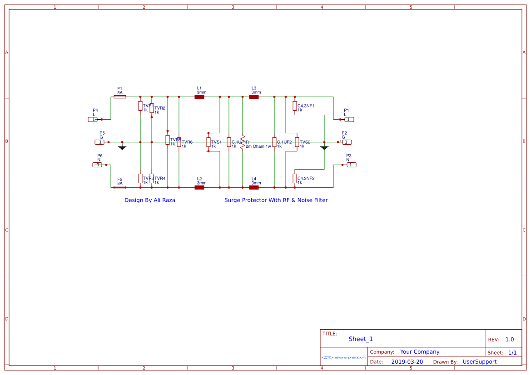The height and width of the screenshot is (375, 531).
Task: Select the P1 L output connector
Action: 349,119
